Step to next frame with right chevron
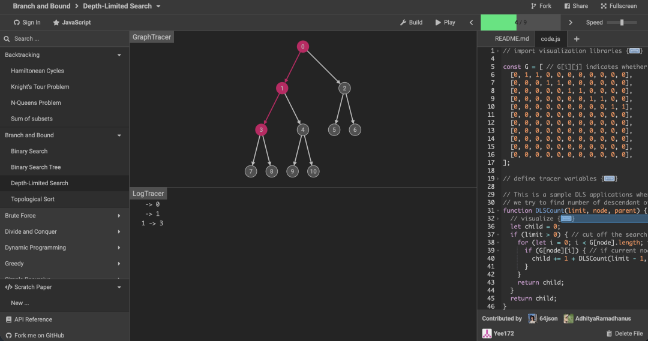 [x=571, y=23]
